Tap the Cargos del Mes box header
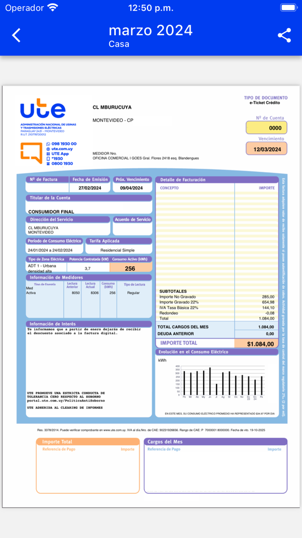Screen dimensions: 302x538 tap(215, 442)
